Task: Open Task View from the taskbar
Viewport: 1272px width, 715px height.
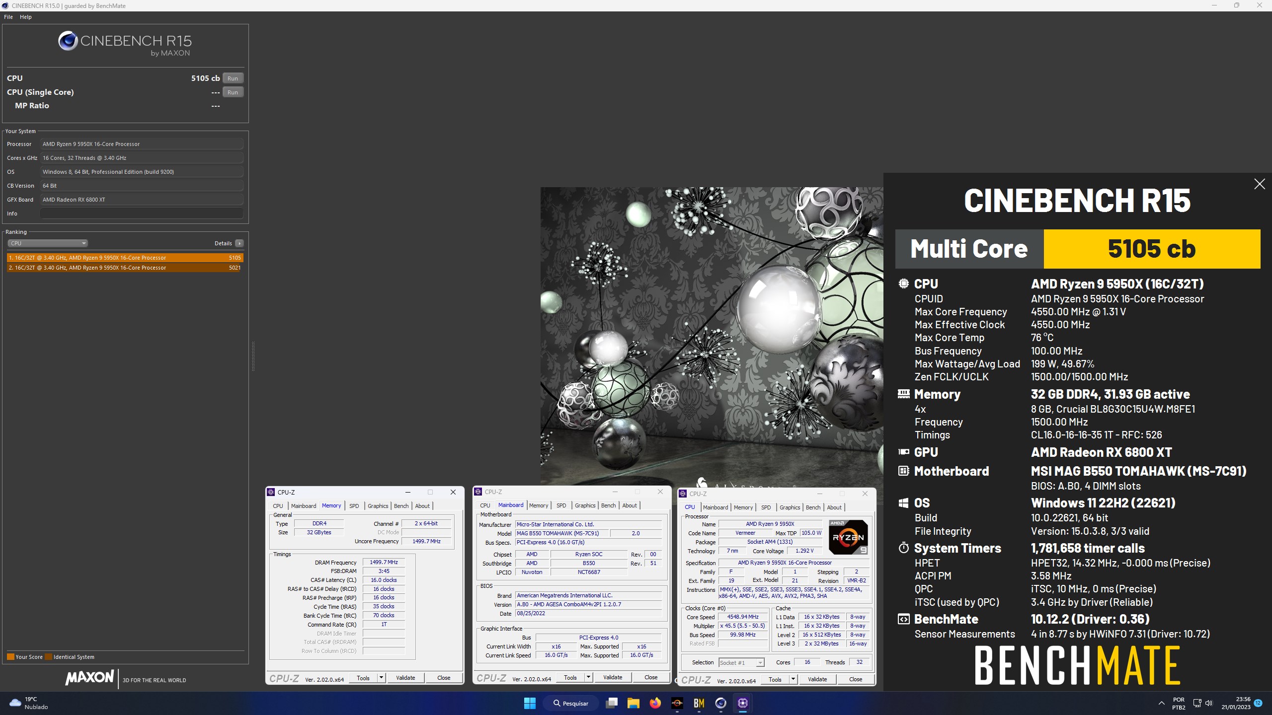Action: tap(612, 703)
